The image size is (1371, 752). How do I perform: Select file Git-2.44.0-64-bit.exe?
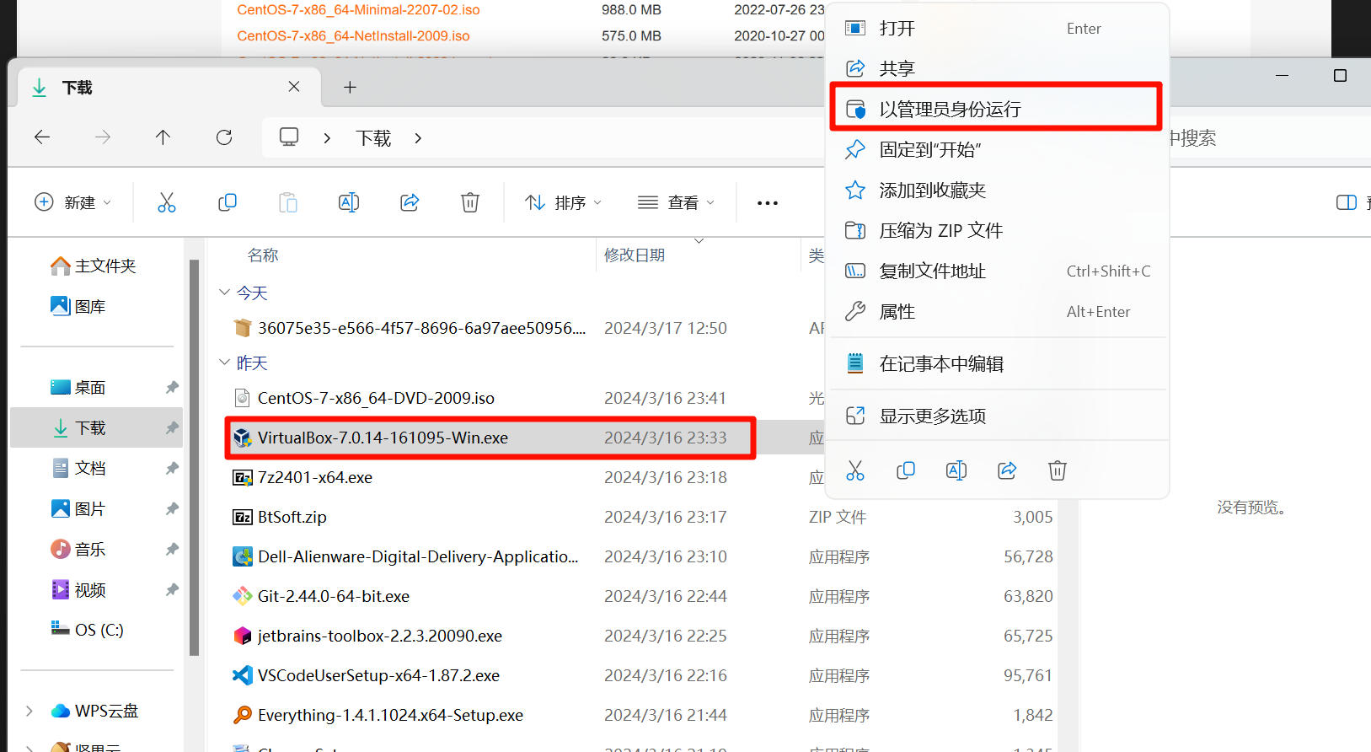(x=334, y=596)
